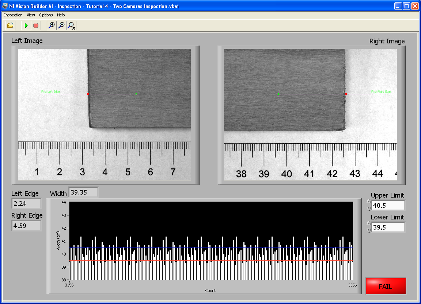Click the Zoom Out magnifier icon
Image resolution: width=421 pixels, height=304 pixels.
pos(61,26)
